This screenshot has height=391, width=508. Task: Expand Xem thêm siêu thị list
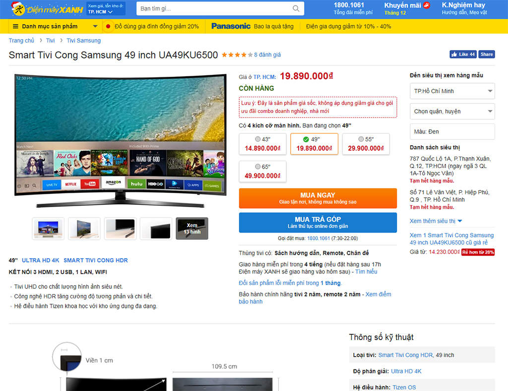tap(436, 221)
